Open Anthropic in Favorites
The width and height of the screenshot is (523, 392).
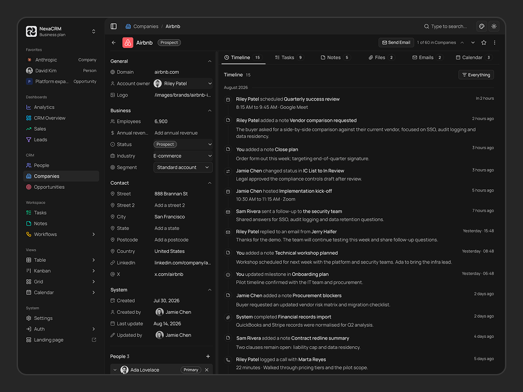[x=61, y=60]
